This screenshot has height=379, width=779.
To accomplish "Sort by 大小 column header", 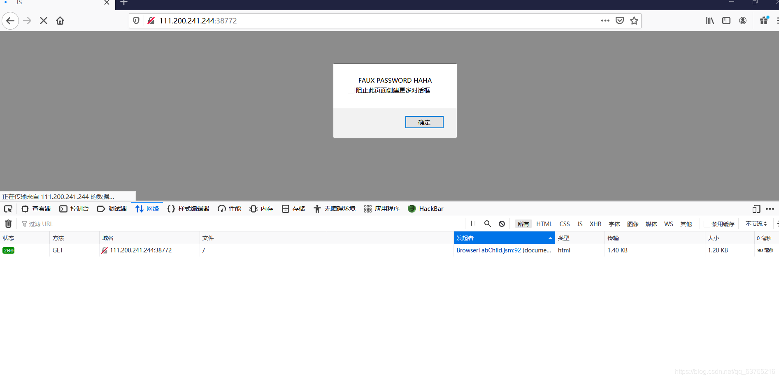I will [730, 238].
